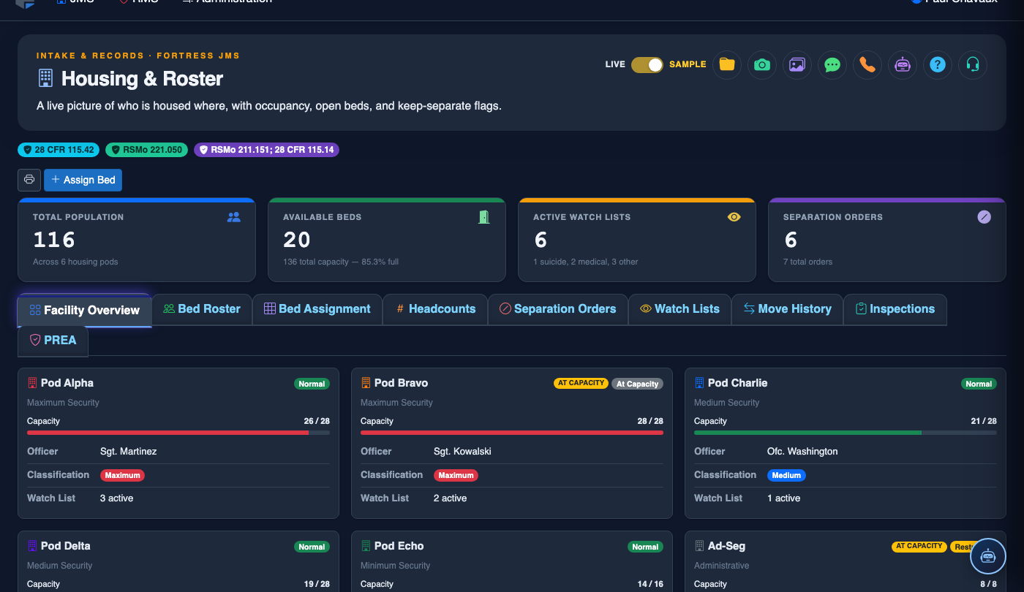Click the Pod Delta card title
The width and height of the screenshot is (1024, 592).
[66, 546]
